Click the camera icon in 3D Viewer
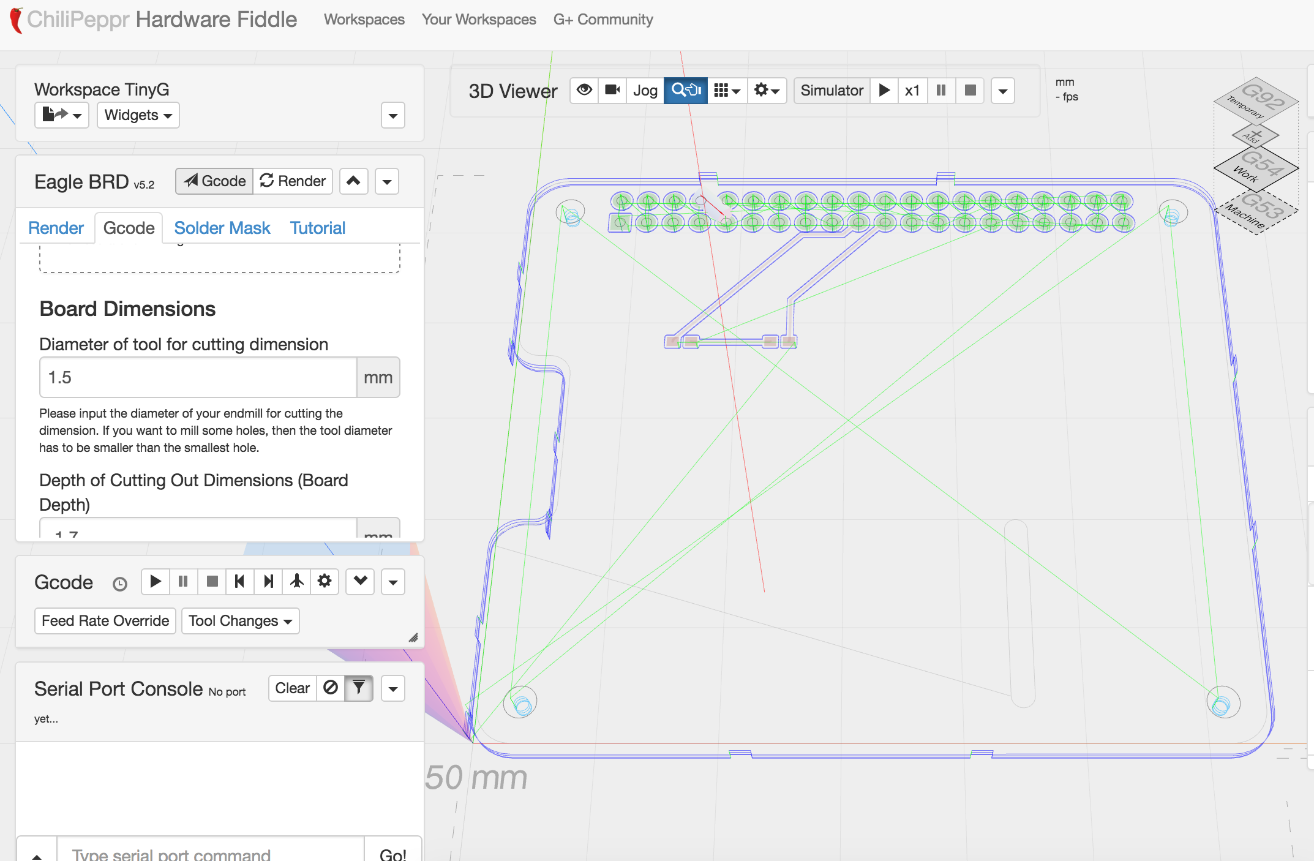The width and height of the screenshot is (1314, 861). 612,91
